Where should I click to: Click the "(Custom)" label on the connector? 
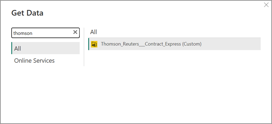[192, 44]
